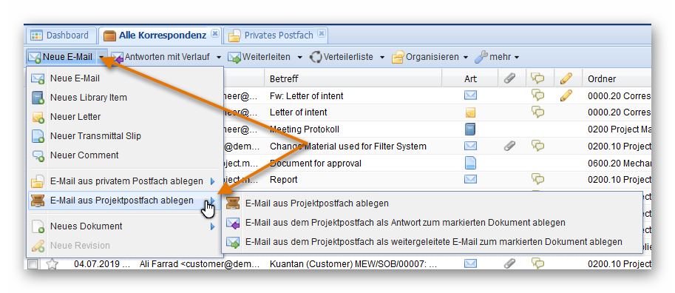The width and height of the screenshot is (675, 293).
Task: Open the Privates Postfach tab
Action: pyautogui.click(x=276, y=36)
